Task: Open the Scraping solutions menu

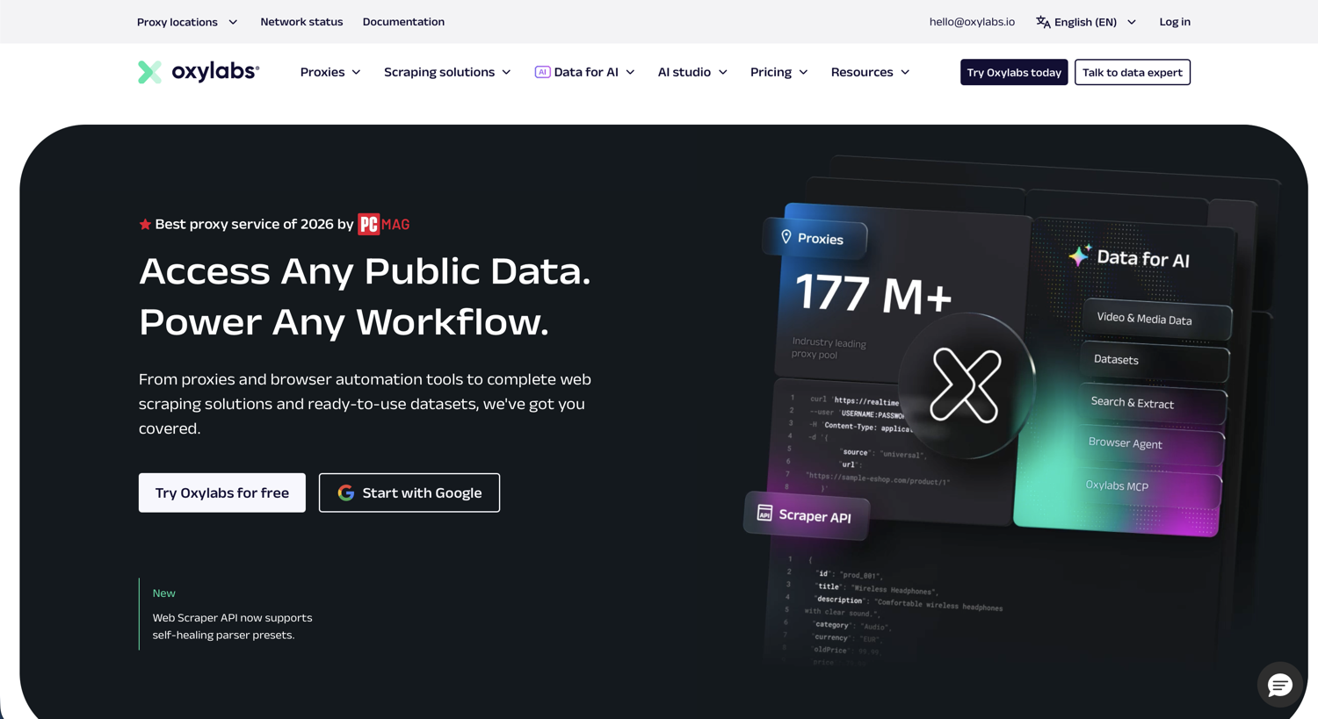Action: pyautogui.click(x=447, y=72)
